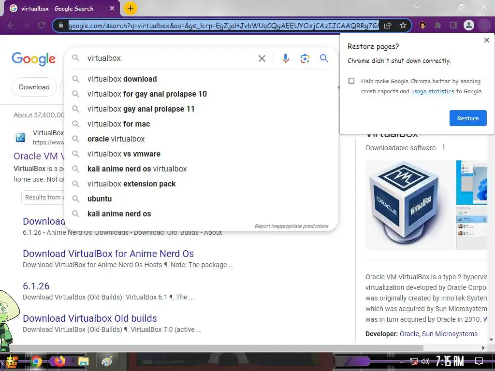This screenshot has height=371, width=495.
Task: Select suggestion virtualbox for mac
Action: (201, 124)
